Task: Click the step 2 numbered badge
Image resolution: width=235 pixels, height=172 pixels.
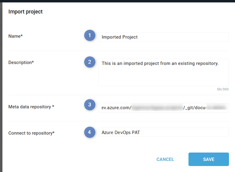Action: (x=90, y=62)
